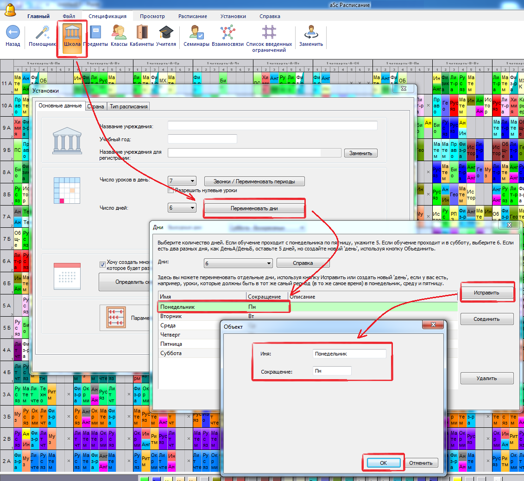Image resolution: width=524 pixels, height=481 pixels.
Task: Open the Расписание ribbon tab
Action: point(193,16)
